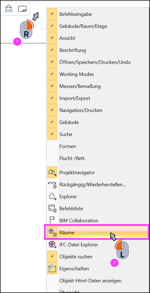Toggle the Navigation/Drucken toolbar
Image resolution: width=150 pixels, height=293 pixels.
coord(98,110)
